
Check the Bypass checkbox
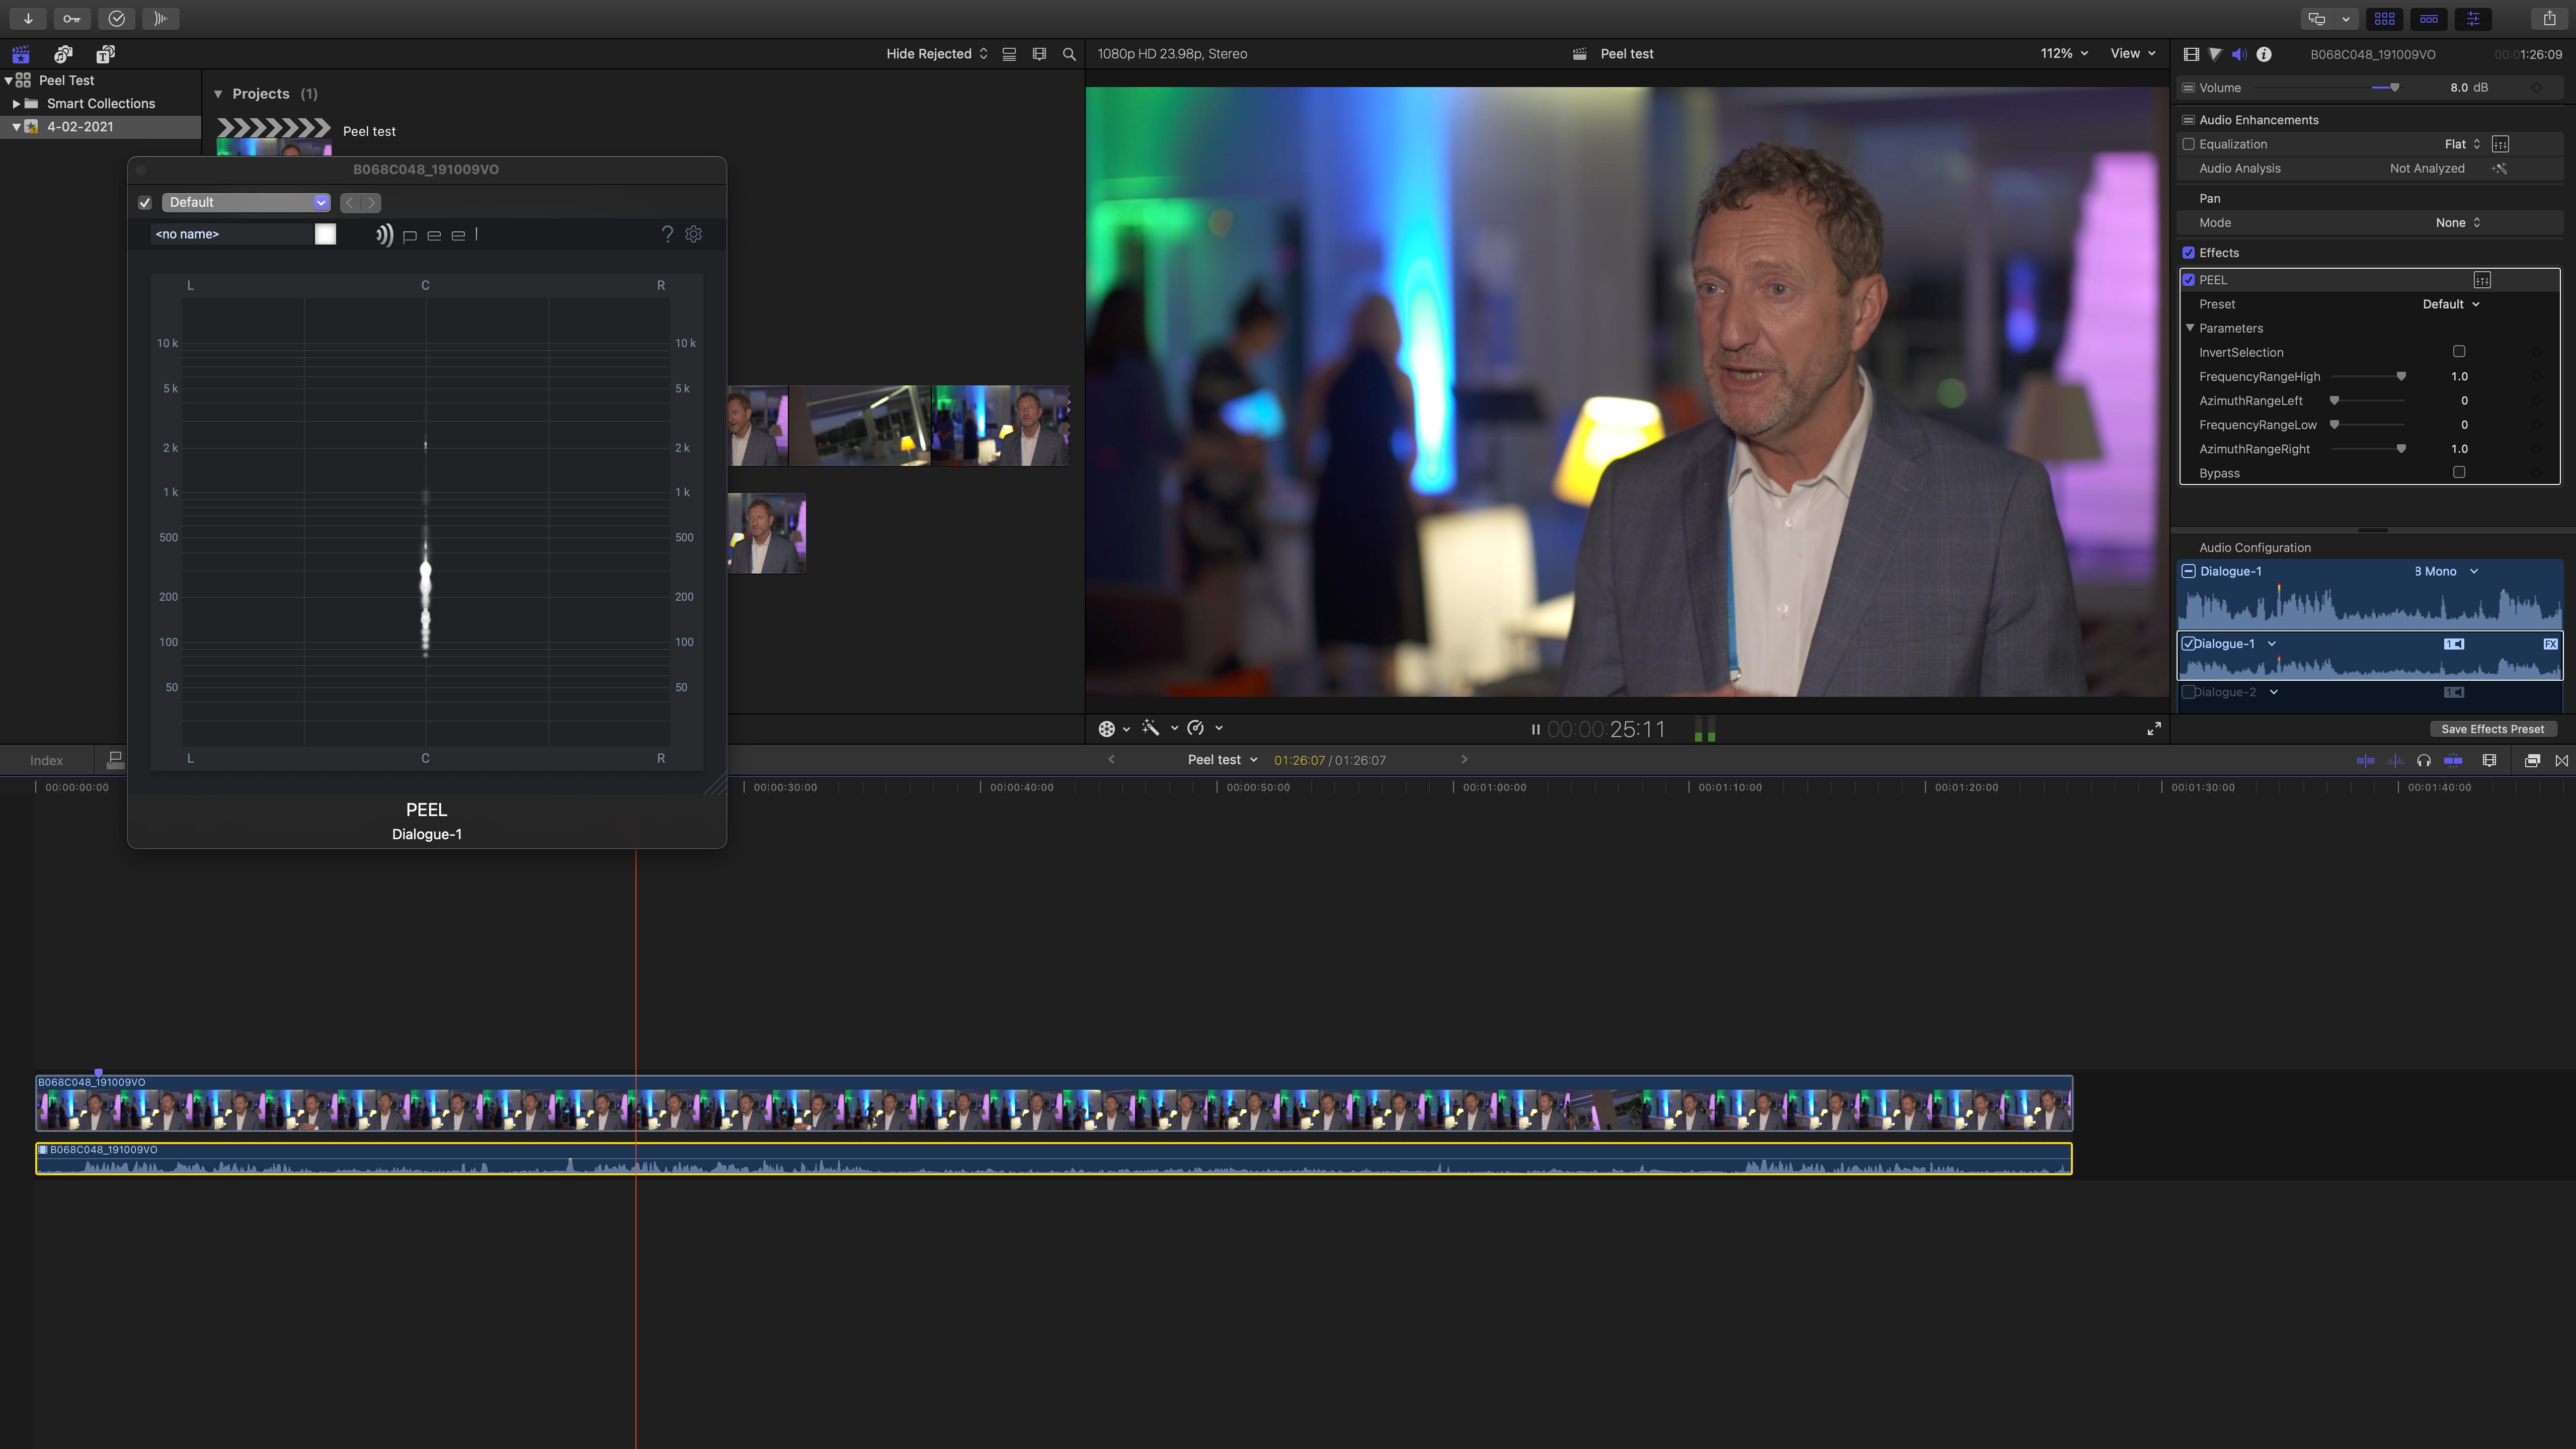coord(2459,472)
